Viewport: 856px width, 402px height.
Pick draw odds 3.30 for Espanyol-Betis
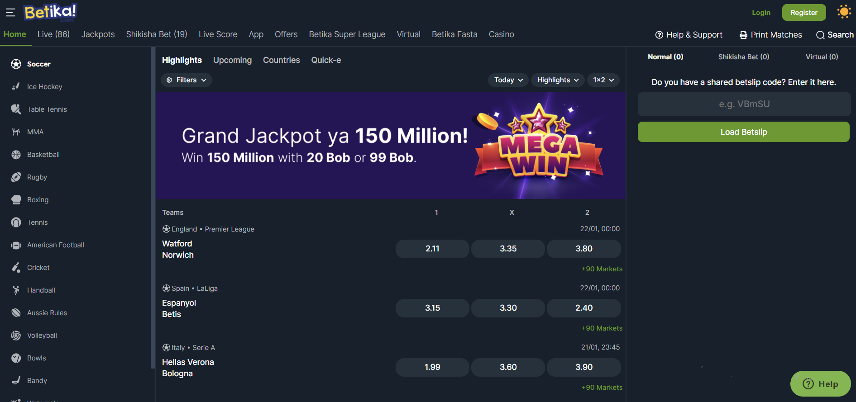(x=508, y=308)
